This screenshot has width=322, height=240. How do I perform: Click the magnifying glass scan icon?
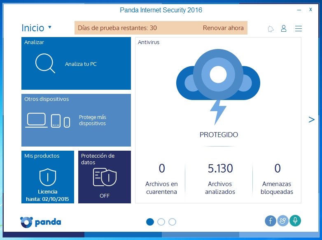tap(45, 63)
